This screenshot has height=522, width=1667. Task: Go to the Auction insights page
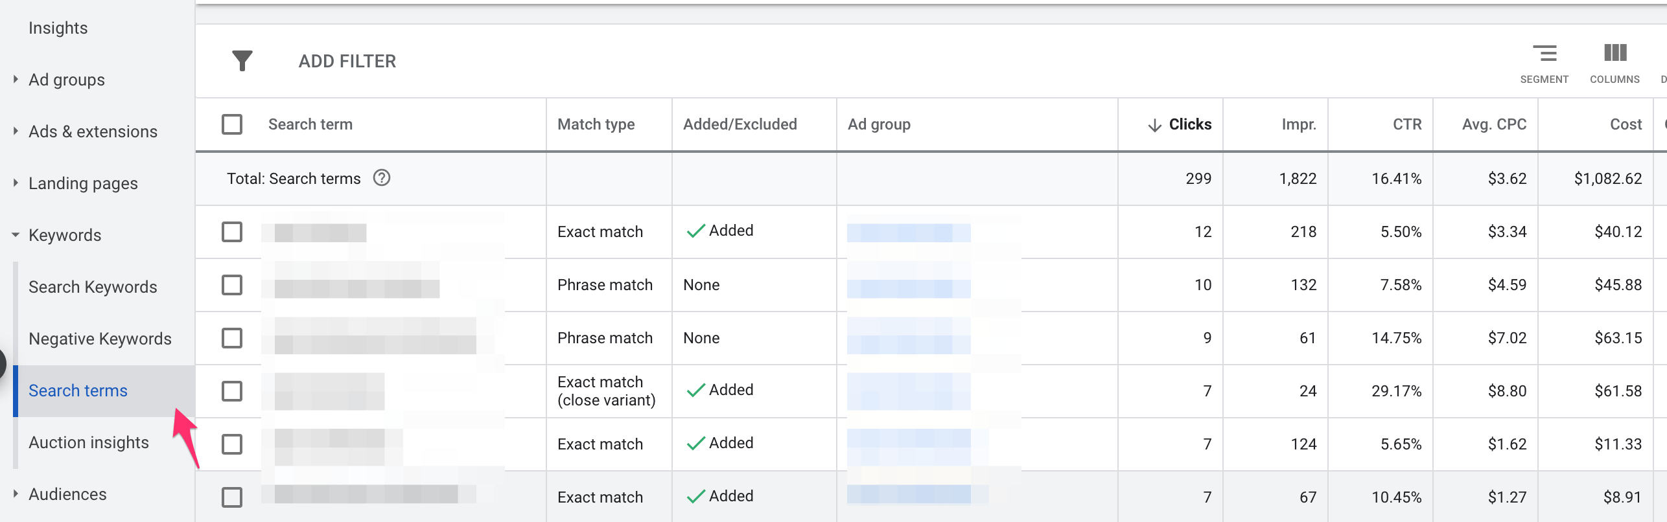[89, 442]
